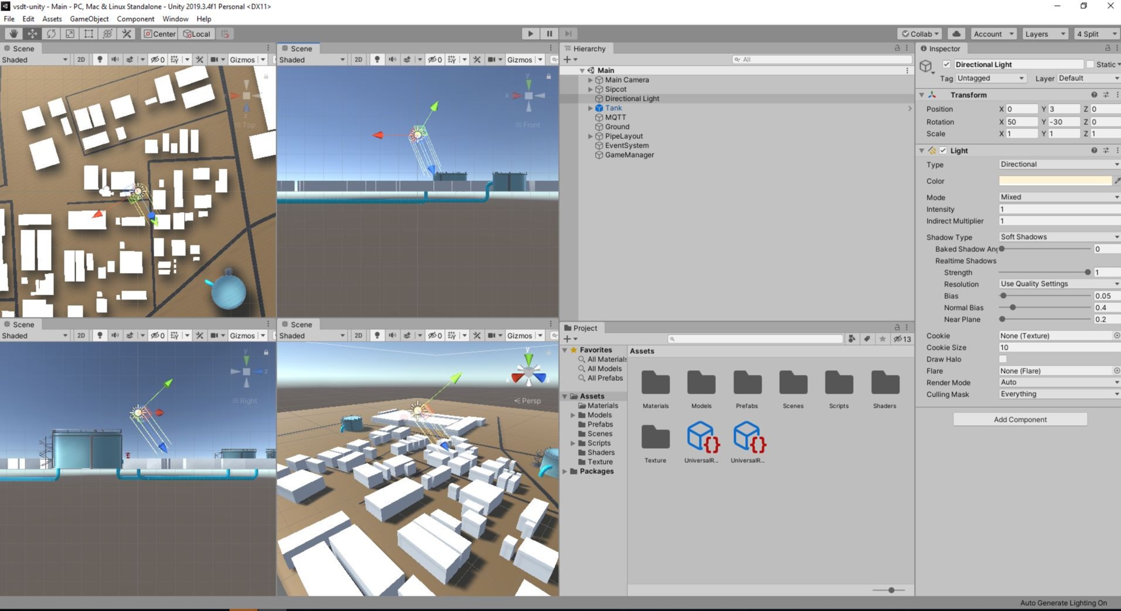1121x611 pixels.
Task: Select the Move tool
Action: point(32,34)
